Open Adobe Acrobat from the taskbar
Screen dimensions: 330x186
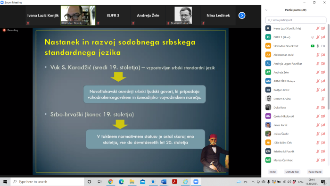click(x=174, y=182)
